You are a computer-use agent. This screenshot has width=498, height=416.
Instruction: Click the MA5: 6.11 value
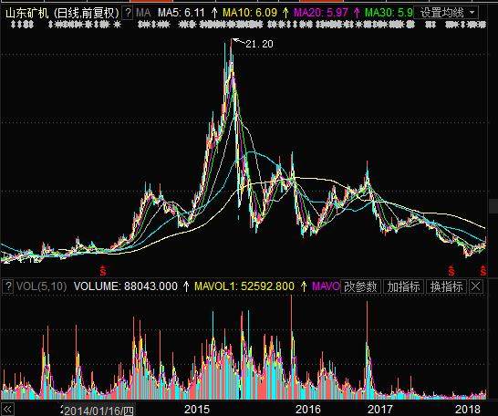pyautogui.click(x=182, y=13)
